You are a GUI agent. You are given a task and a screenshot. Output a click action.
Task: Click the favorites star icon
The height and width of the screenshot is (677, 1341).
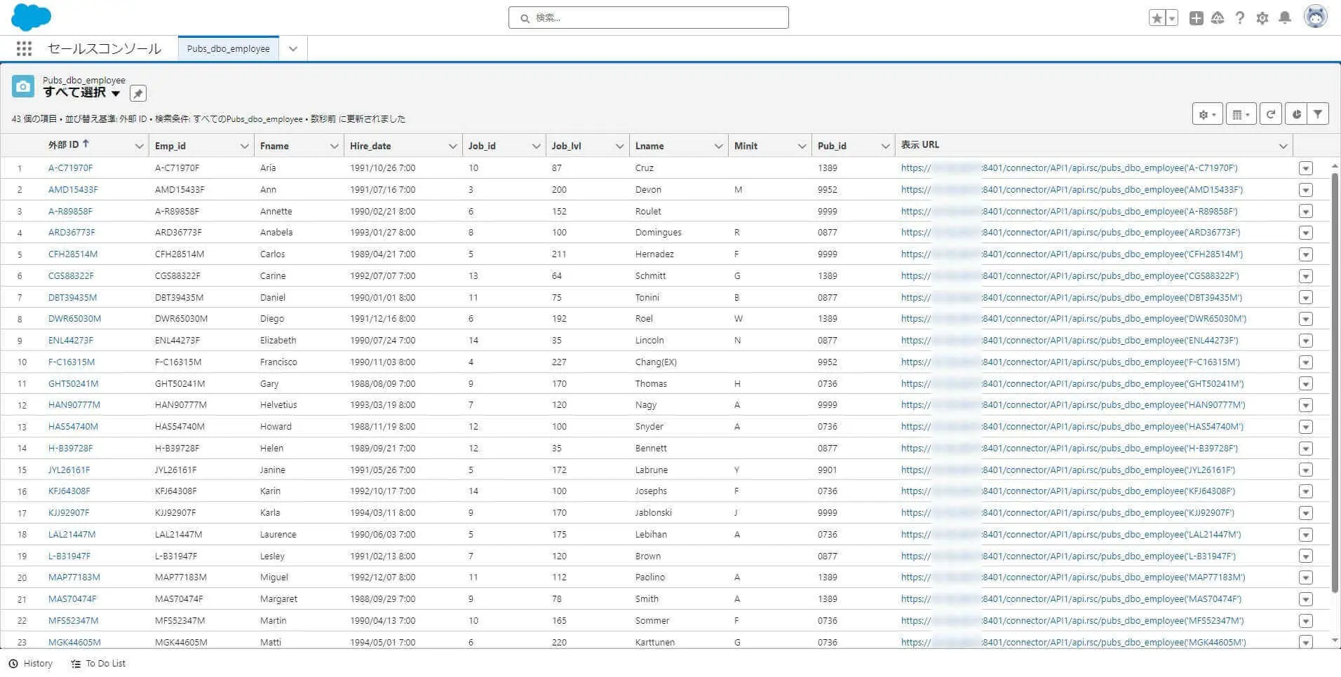click(x=1157, y=18)
